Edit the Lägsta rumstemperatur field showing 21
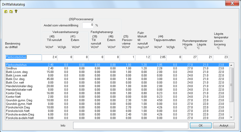Viewport: 241px width, 132px height. [205, 57]
